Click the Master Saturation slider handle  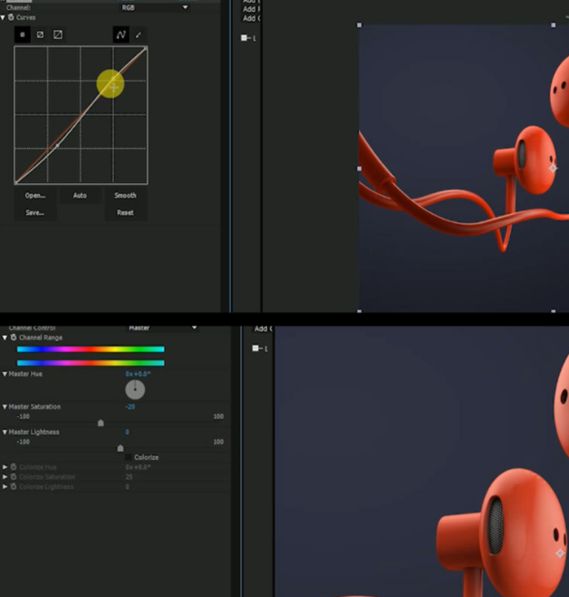pos(101,423)
